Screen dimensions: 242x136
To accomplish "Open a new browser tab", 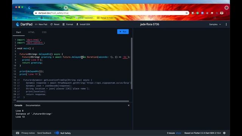I will pos(66,8).
